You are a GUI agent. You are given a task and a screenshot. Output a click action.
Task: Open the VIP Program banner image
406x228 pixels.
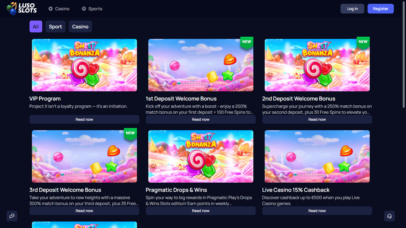84,65
